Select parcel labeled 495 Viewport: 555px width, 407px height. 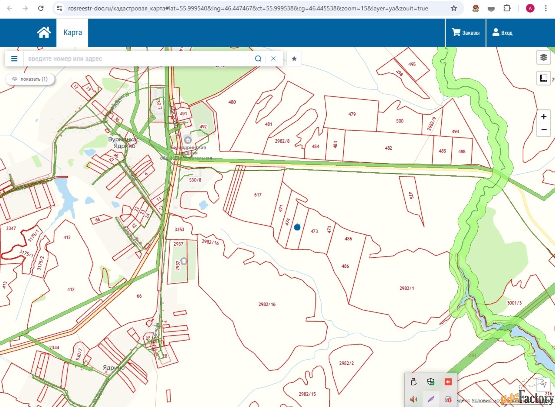[412, 64]
